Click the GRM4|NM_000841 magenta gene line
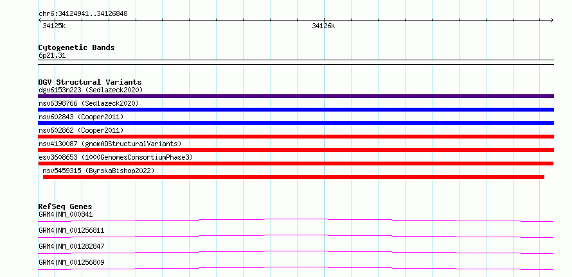572x277 pixels. pyautogui.click(x=296, y=220)
